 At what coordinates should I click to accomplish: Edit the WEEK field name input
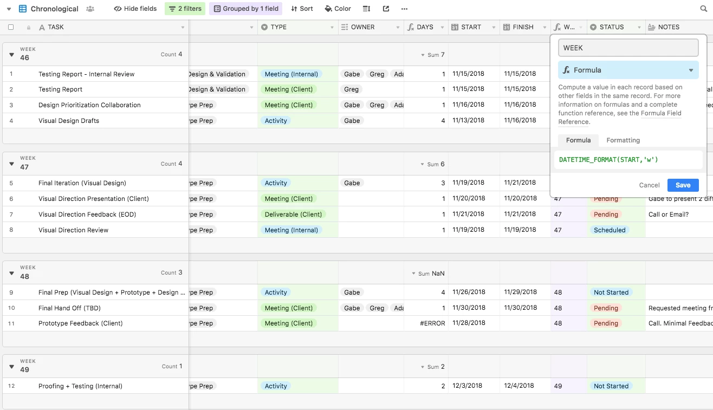coord(628,48)
